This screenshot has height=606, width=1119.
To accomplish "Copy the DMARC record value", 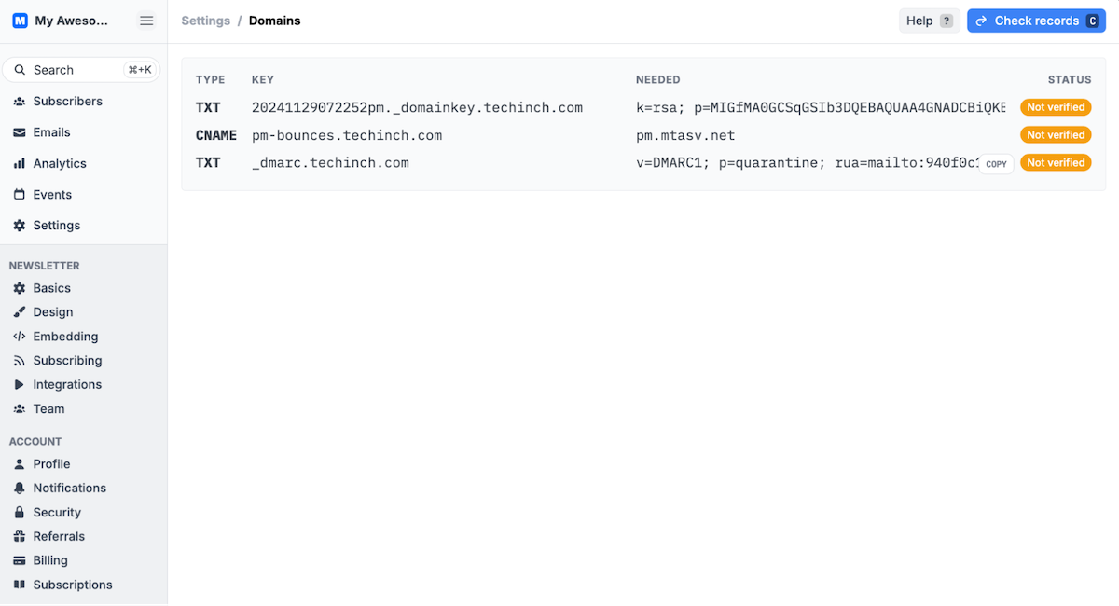I will pos(996,164).
